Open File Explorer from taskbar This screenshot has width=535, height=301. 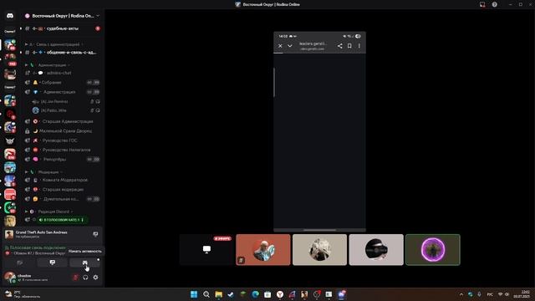[x=218, y=294]
